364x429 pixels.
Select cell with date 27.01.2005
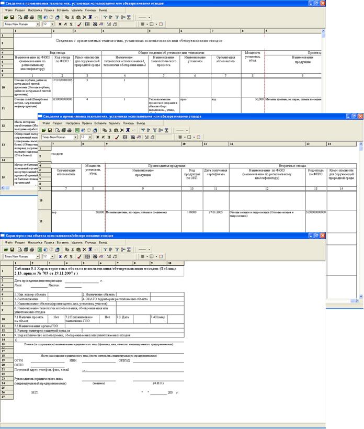click(x=215, y=212)
